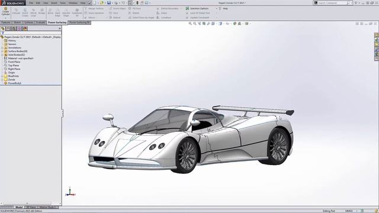Switch to the Features tab
Screen dimensions: 379x213
[6, 22]
